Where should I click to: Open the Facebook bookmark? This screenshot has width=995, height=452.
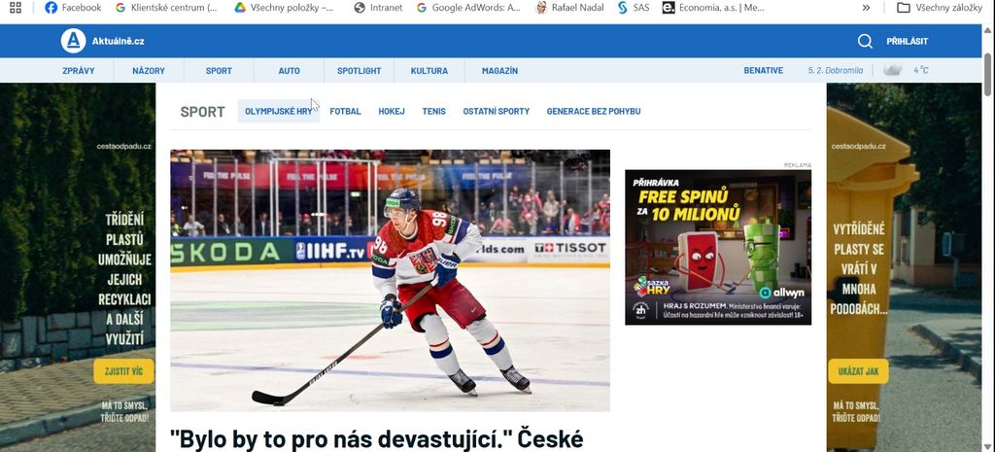coord(73,8)
